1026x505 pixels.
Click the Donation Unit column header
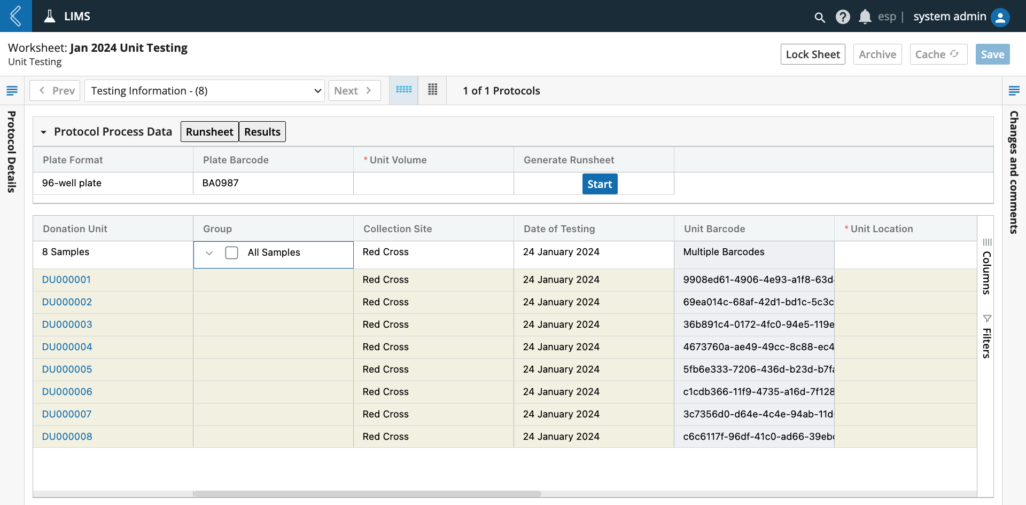coord(113,228)
